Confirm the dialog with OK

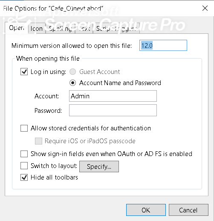click(146, 210)
